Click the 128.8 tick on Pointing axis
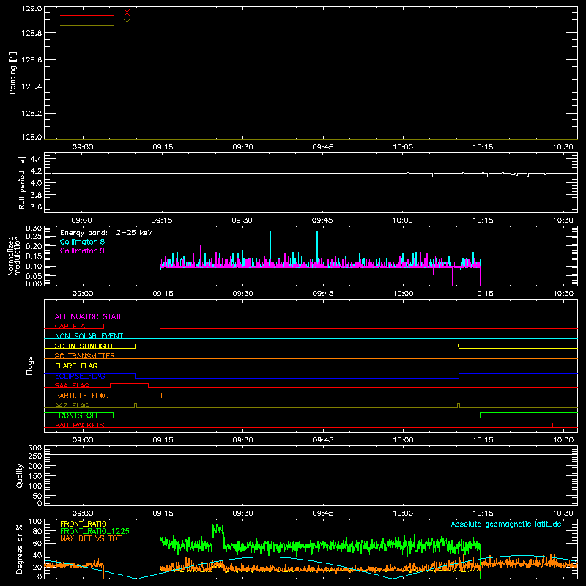Viewport: 586px width, 586px height. [31, 33]
